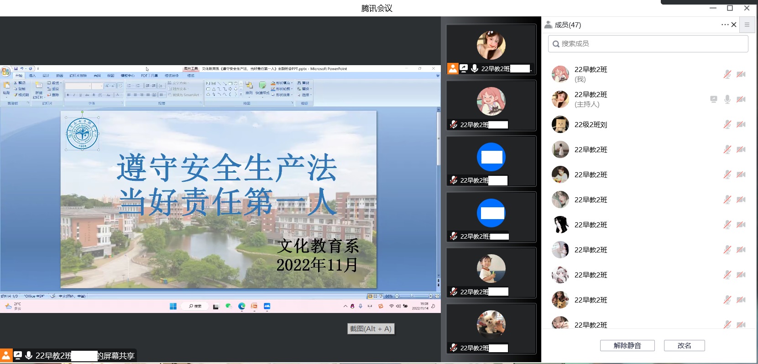Click the 剪切 cut command
This screenshot has height=364, width=758.
tap(20, 83)
